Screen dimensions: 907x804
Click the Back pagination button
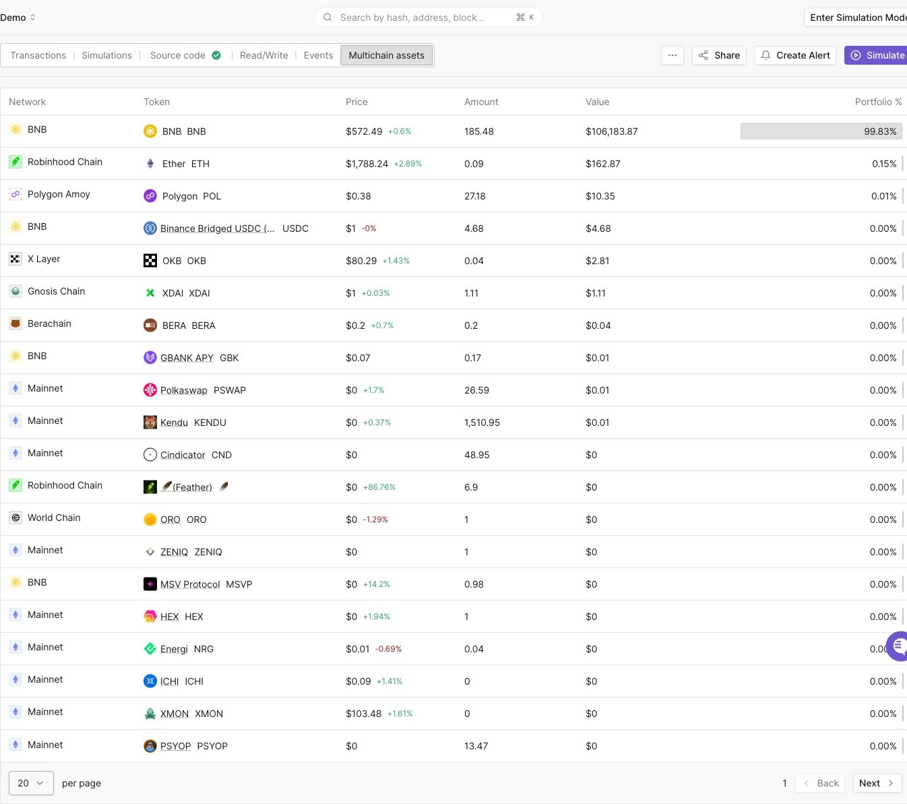click(x=820, y=783)
